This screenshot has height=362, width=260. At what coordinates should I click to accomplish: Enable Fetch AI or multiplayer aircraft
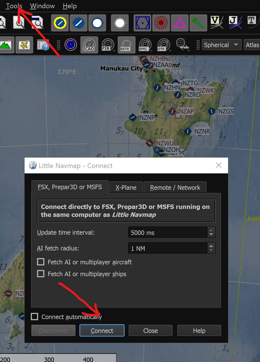point(41,262)
